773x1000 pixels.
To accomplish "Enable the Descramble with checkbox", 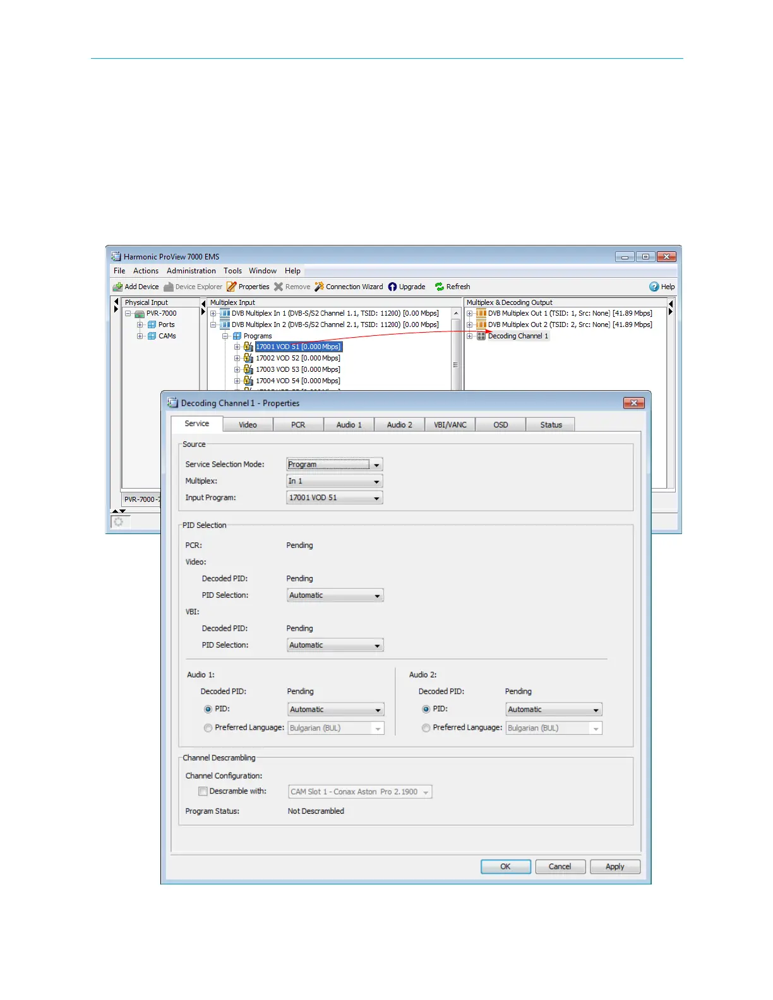I will click(x=203, y=792).
